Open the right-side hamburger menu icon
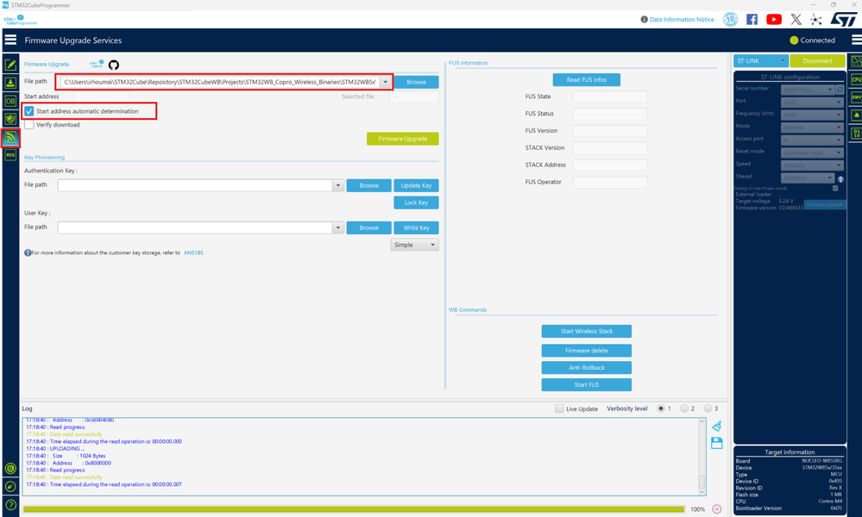This screenshot has width=862, height=517. coord(857,40)
